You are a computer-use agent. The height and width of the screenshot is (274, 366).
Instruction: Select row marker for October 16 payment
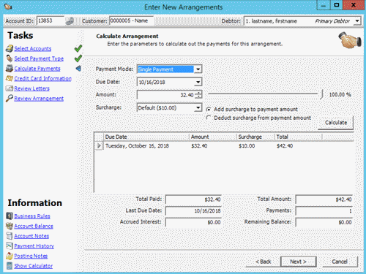(x=99, y=146)
